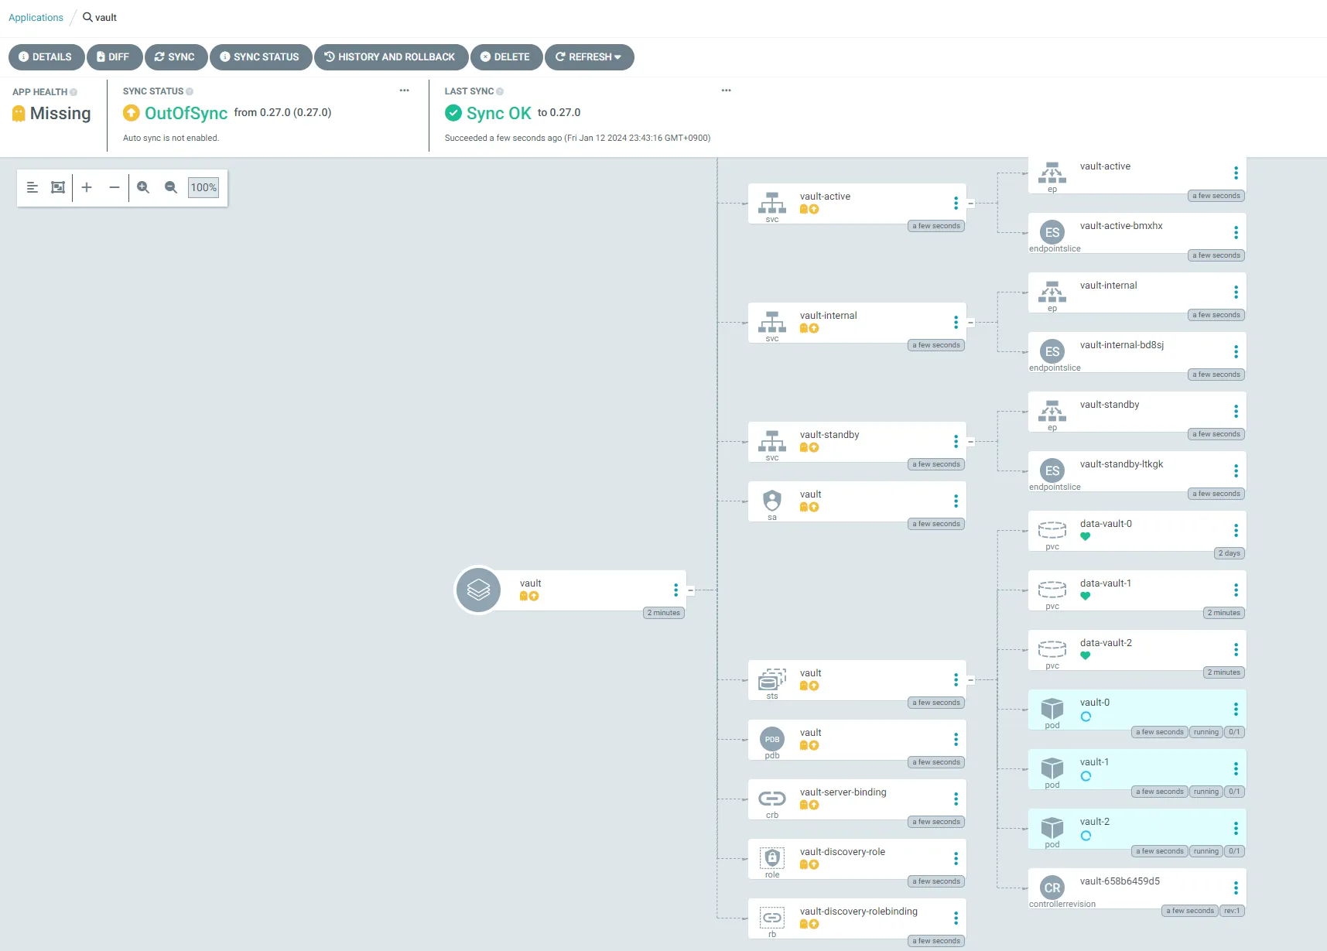Collapse the vault statefulset child nodes
Viewport: 1327px width, 951px height.
[971, 680]
